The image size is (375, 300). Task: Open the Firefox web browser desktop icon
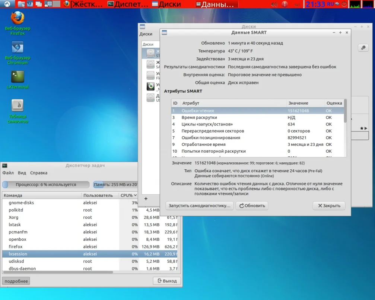click(x=18, y=19)
